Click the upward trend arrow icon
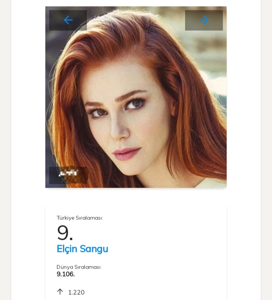 (60, 292)
